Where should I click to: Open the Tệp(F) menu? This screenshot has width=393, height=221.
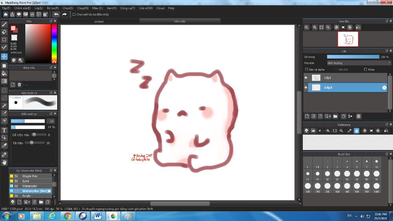6,8
